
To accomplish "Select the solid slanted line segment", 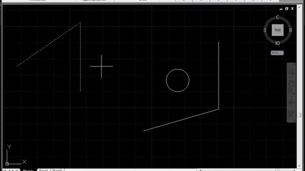I will tap(181, 120).
